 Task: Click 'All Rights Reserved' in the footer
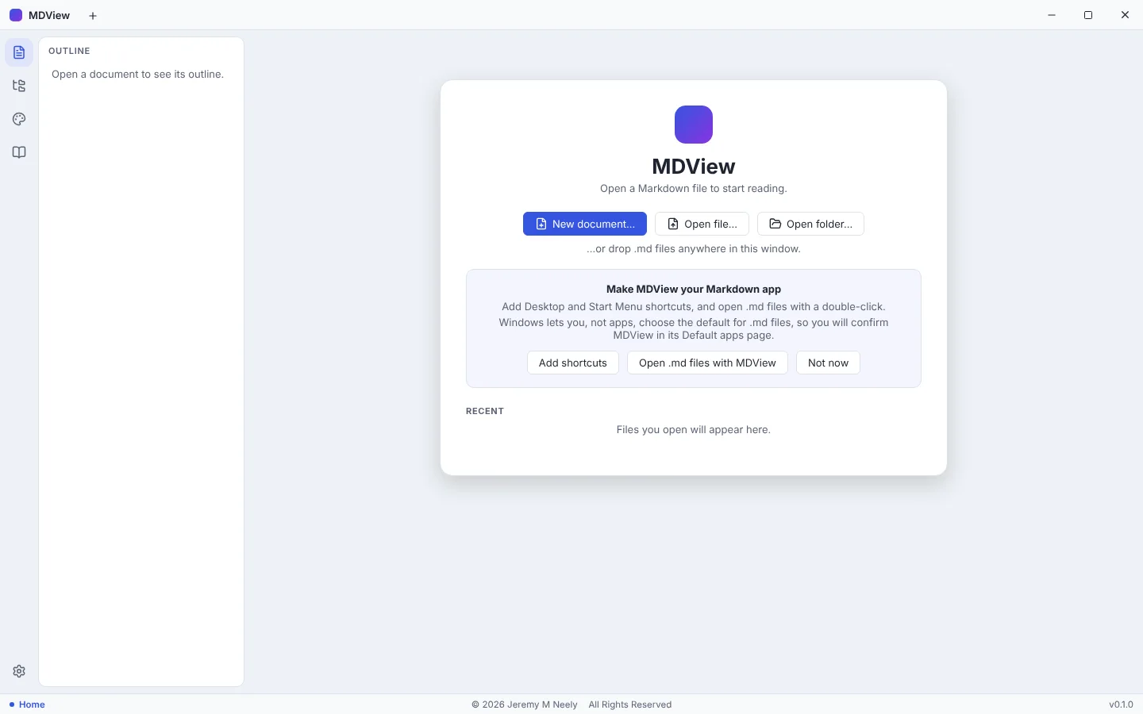point(630,704)
